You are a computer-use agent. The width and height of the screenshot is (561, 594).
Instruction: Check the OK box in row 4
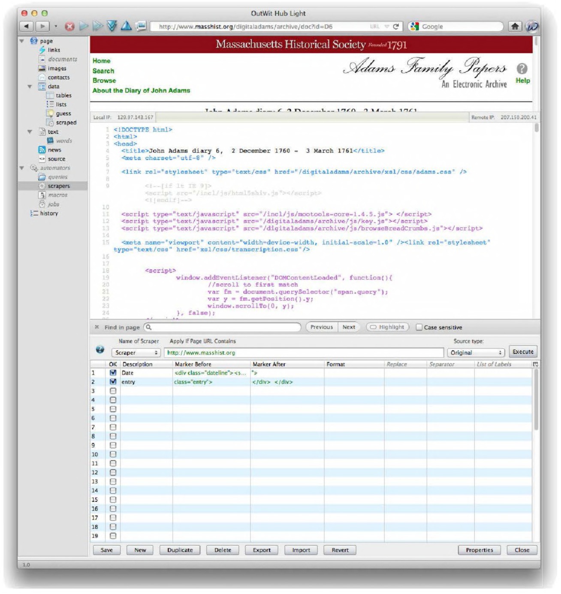(x=113, y=400)
